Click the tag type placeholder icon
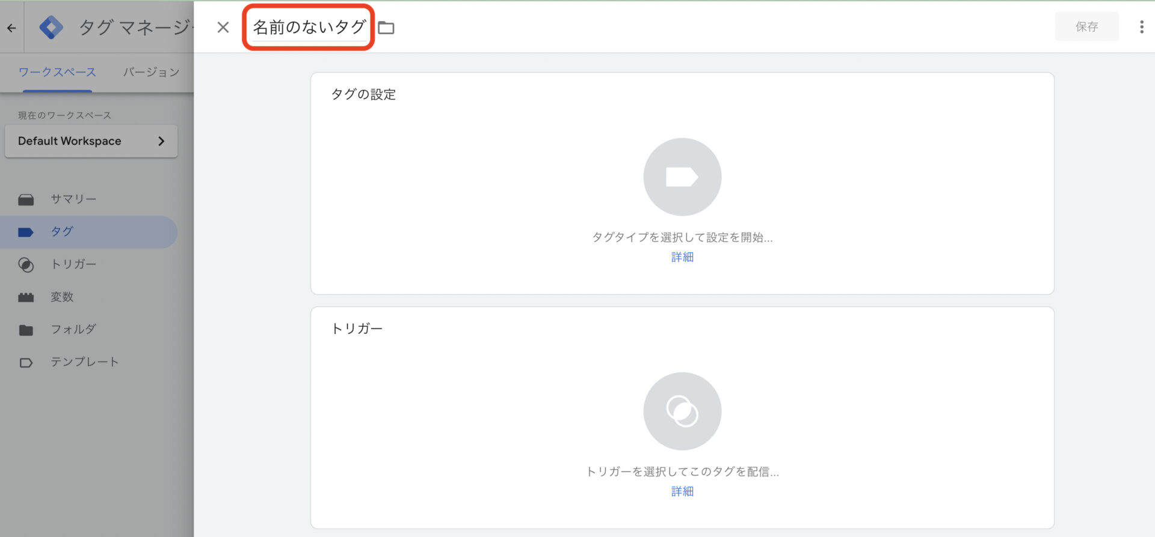Viewport: 1155px width, 537px height. (x=682, y=177)
